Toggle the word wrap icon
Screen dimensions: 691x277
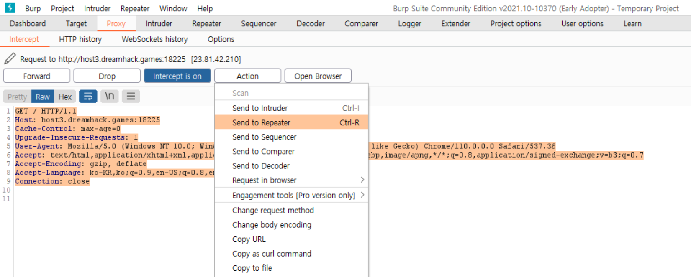(88, 97)
